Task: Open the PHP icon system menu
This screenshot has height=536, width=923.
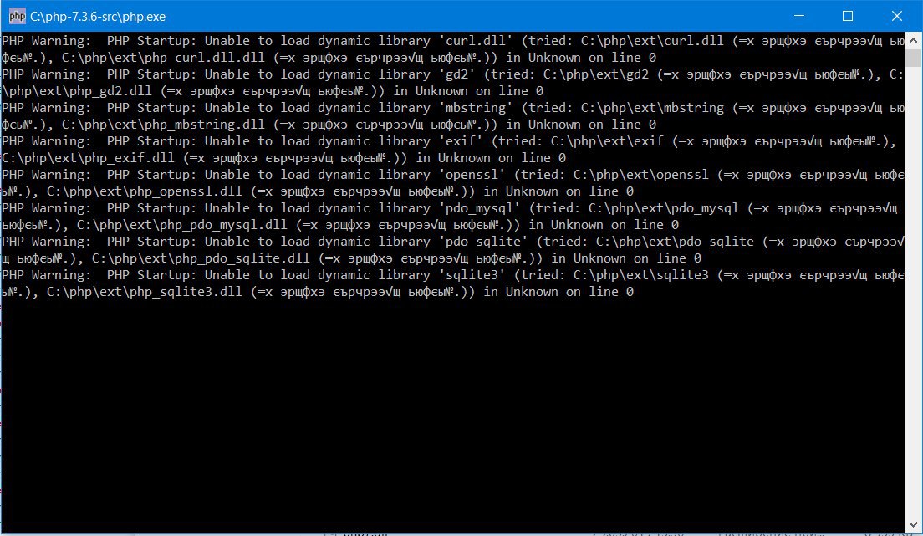Action: (17, 16)
